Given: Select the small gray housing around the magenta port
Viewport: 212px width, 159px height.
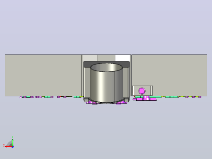Looking at the screenshot, I should (x=142, y=91).
